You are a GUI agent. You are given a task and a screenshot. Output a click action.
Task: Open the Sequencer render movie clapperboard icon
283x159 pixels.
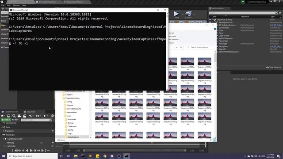(25, 116)
